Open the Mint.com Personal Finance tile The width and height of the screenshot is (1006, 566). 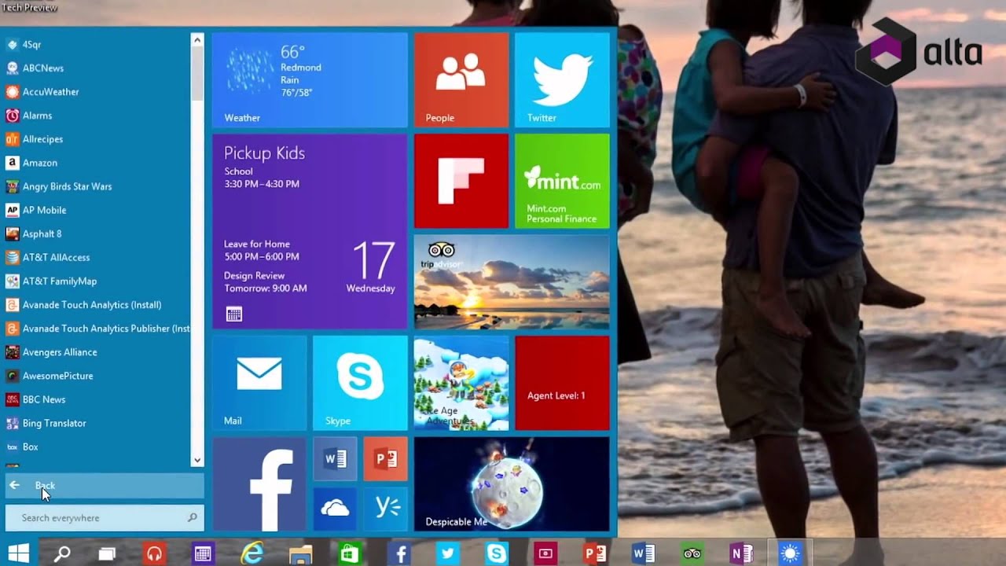tap(562, 181)
